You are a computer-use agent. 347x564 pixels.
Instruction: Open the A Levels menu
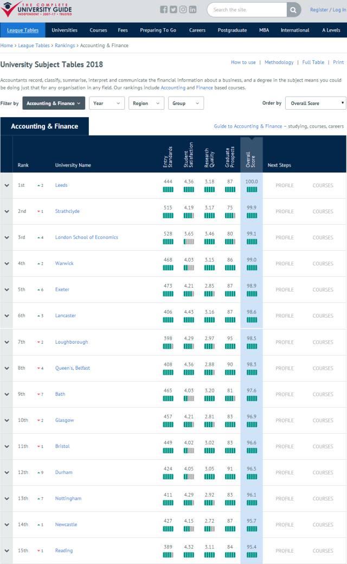point(331,30)
